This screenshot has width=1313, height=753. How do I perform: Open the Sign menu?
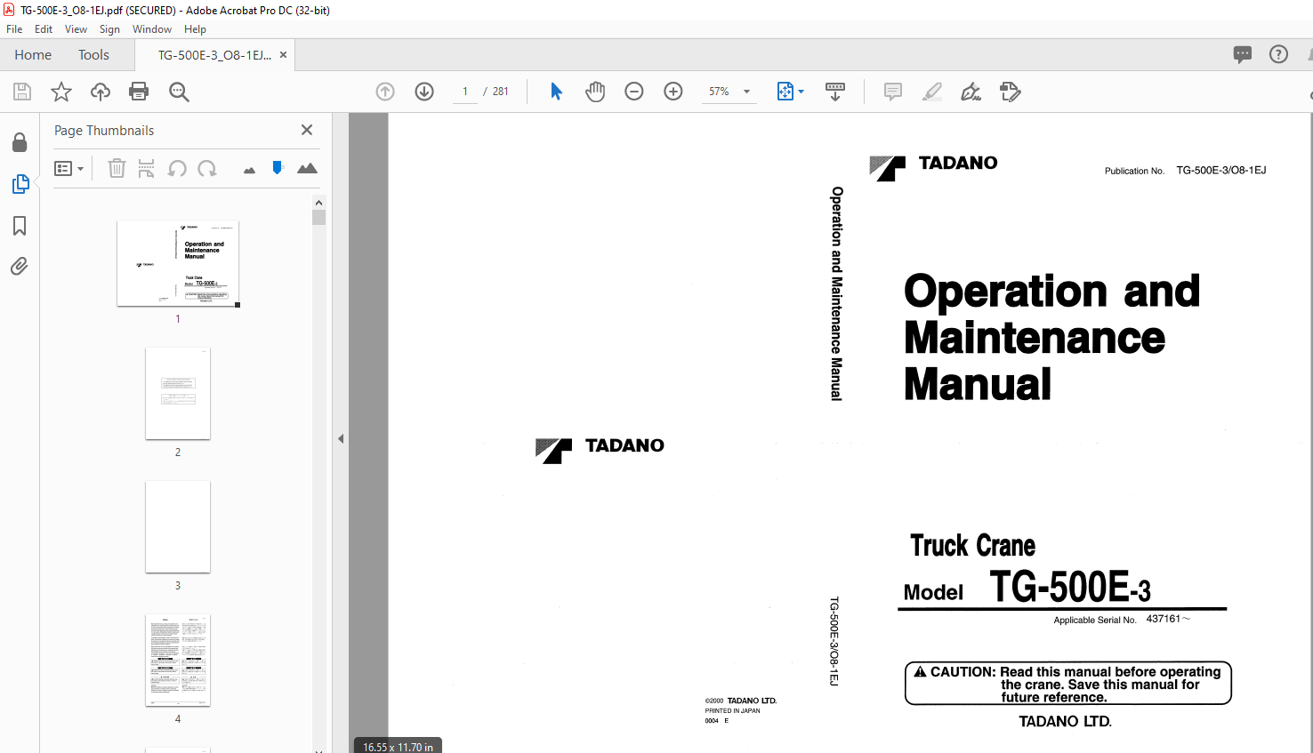coord(109,29)
